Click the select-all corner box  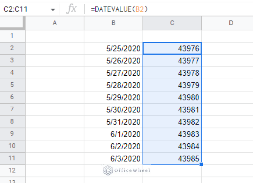click(13, 23)
